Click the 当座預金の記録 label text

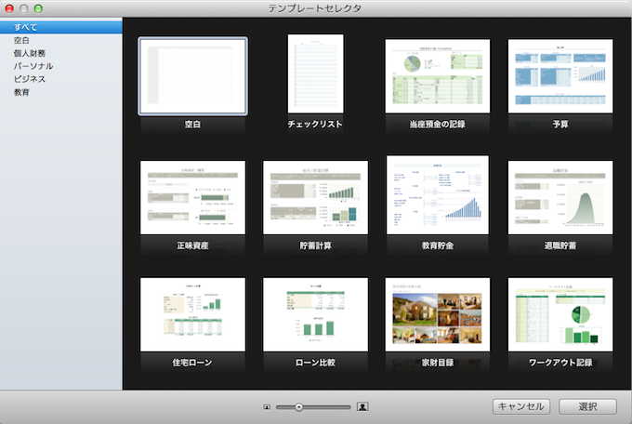438,125
